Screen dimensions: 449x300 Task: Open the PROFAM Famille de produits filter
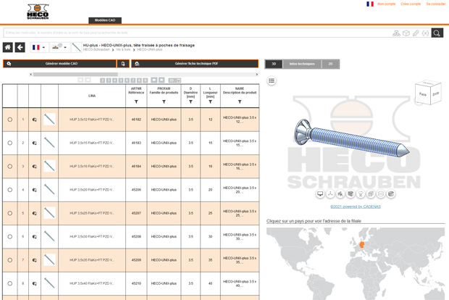(x=164, y=101)
